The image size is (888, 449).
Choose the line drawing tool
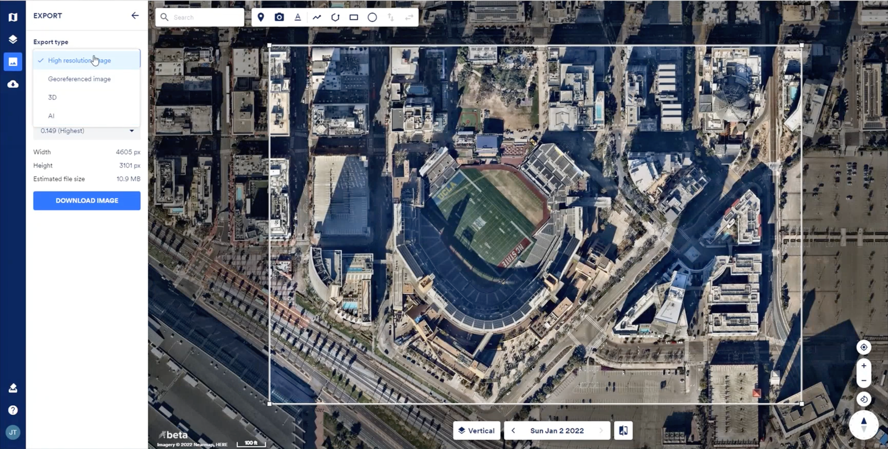tap(317, 17)
